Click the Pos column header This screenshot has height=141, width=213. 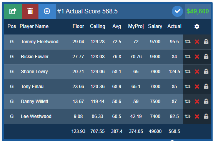(12, 26)
